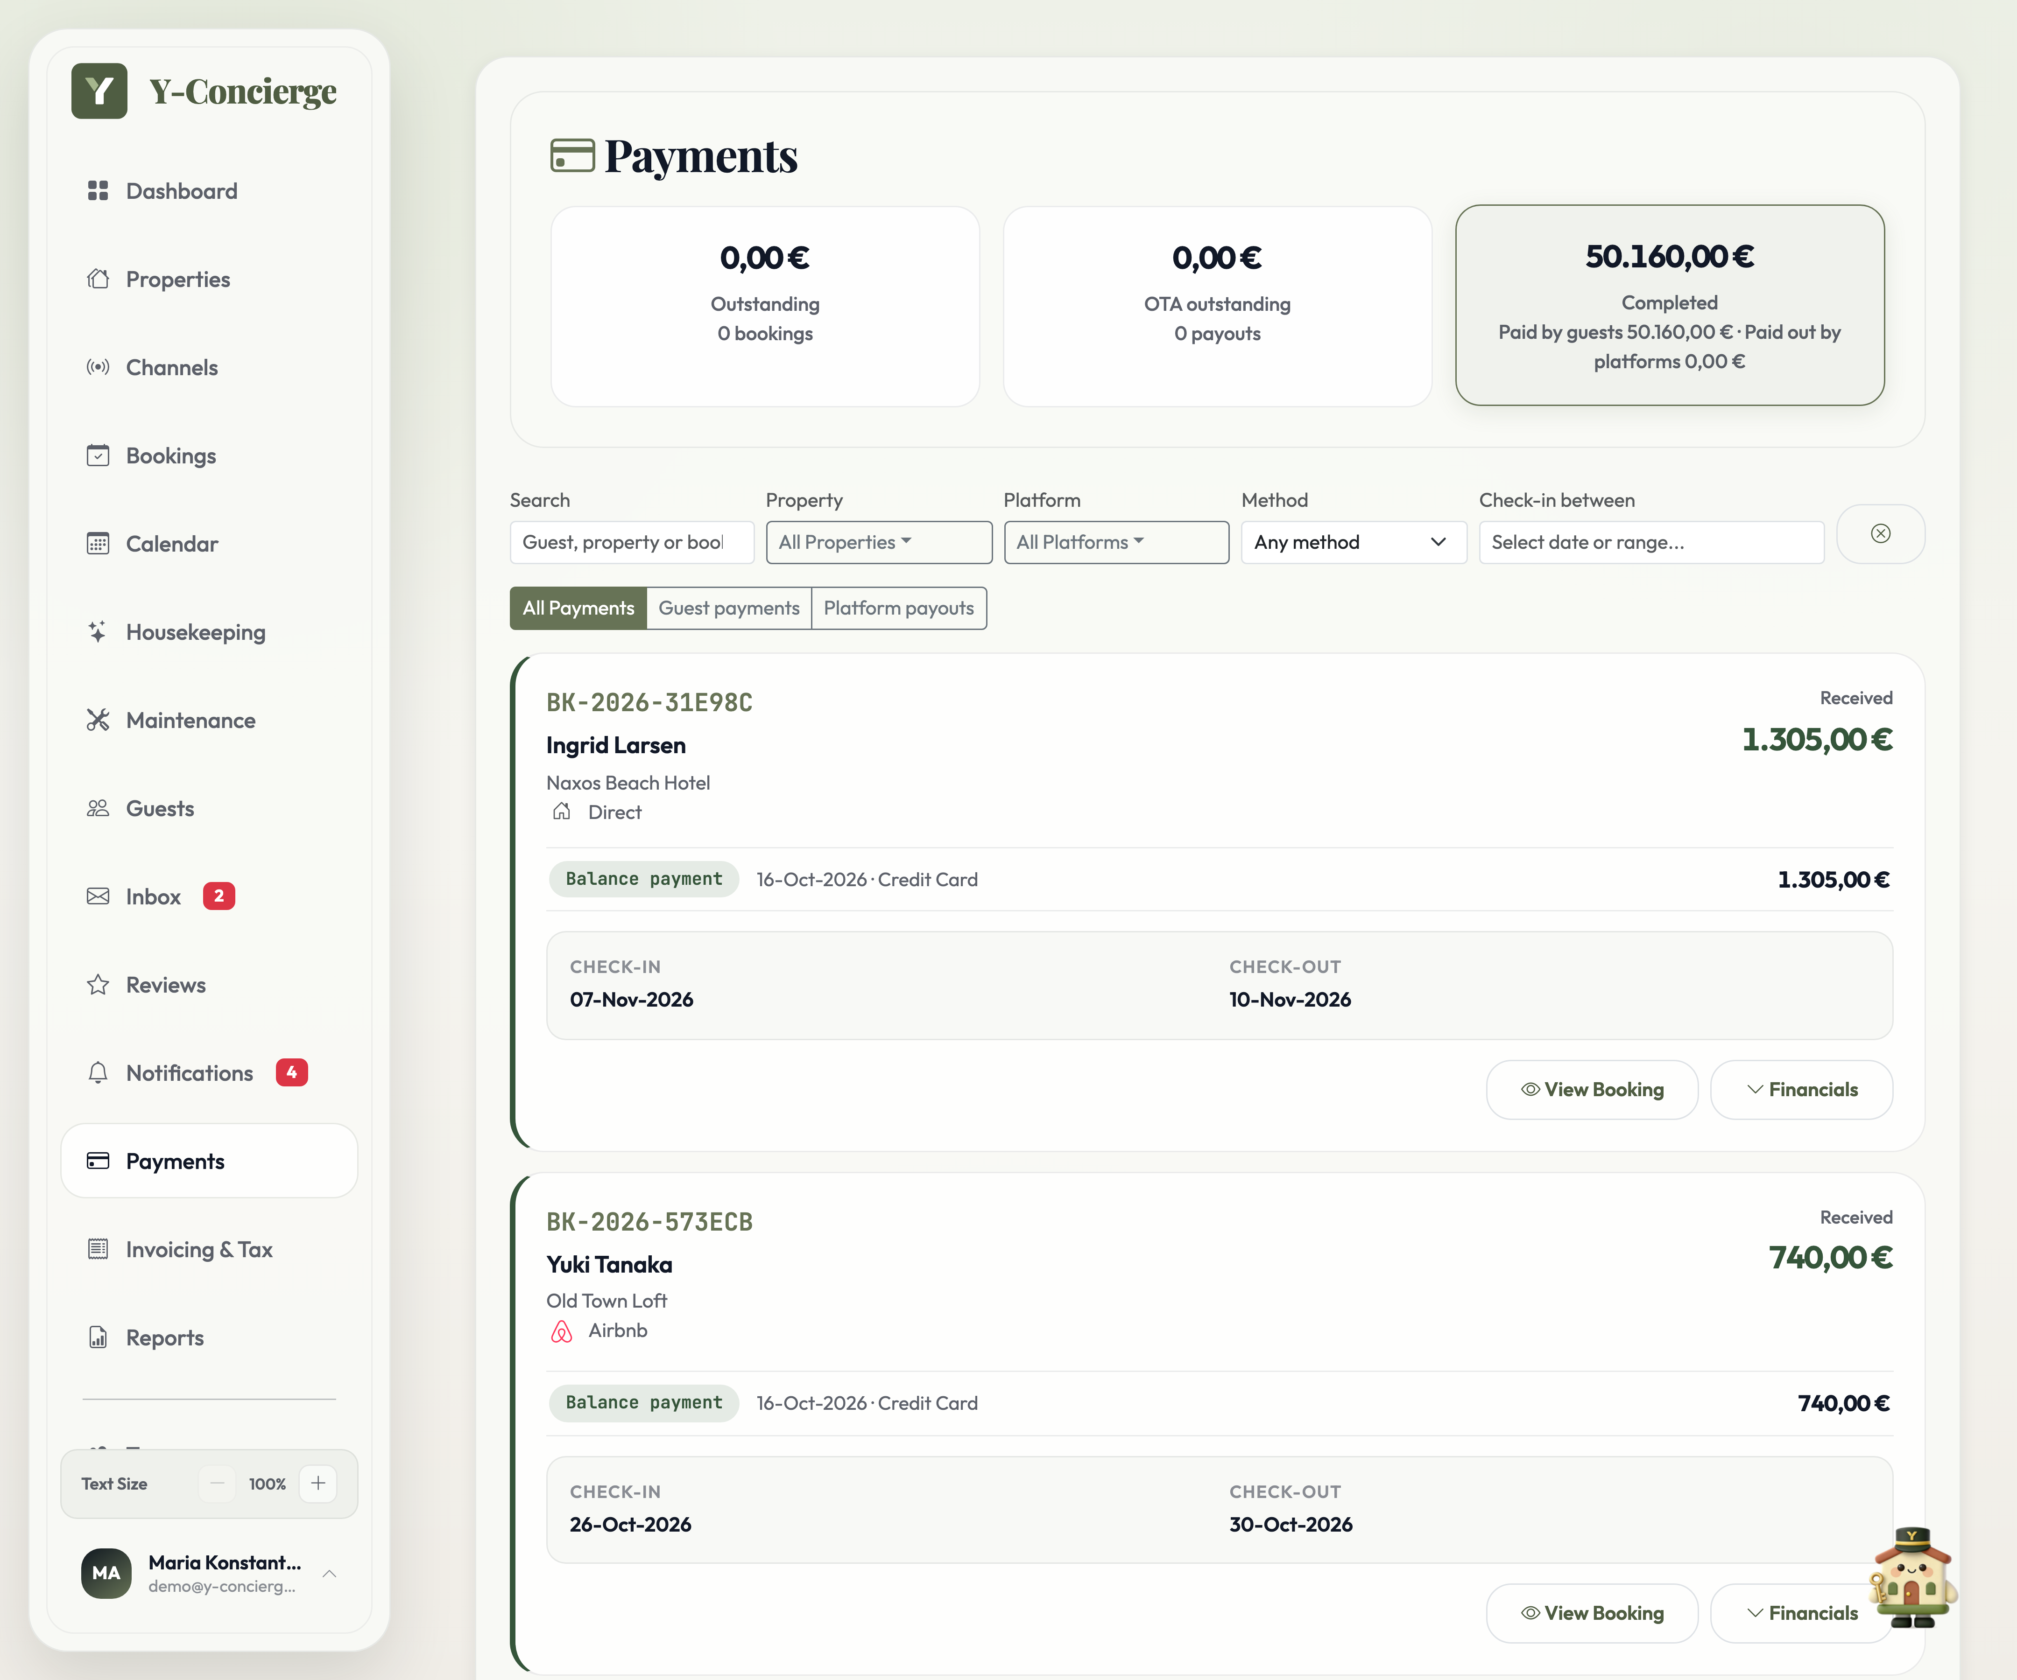This screenshot has height=1680, width=2017.
Task: Click the Y-Concierge logo icon
Action: (x=99, y=91)
